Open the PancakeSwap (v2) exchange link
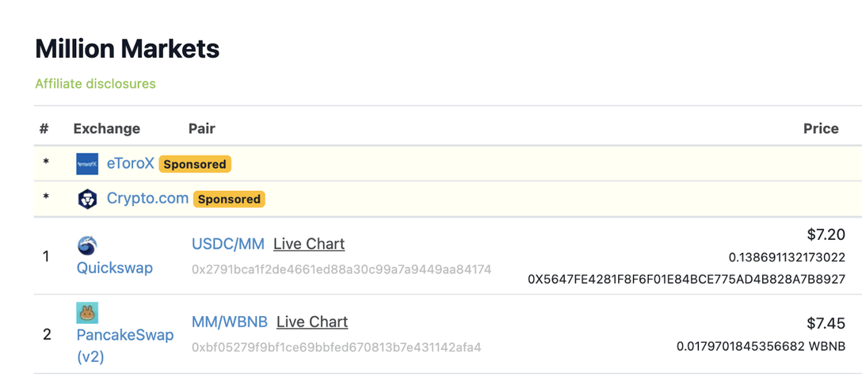This screenshot has height=377, width=862. pyautogui.click(x=125, y=346)
